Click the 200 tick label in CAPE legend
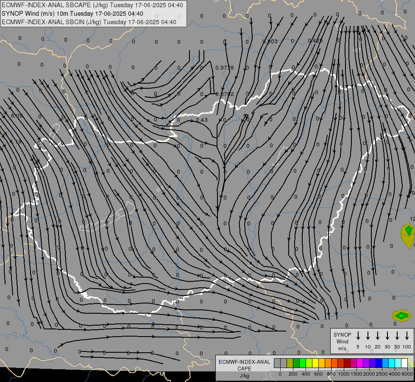Image resolution: width=415 pixels, height=382 pixels. click(x=293, y=374)
